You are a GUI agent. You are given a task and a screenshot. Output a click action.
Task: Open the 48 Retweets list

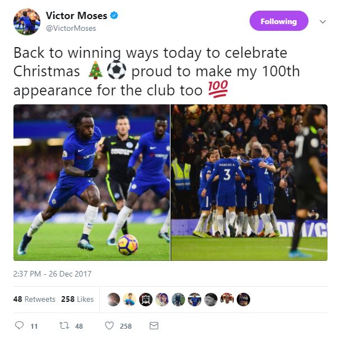pos(34,299)
